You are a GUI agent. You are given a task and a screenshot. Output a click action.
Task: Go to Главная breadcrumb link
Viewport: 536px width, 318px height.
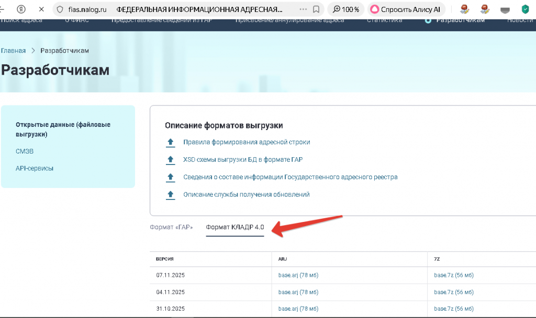click(x=13, y=51)
